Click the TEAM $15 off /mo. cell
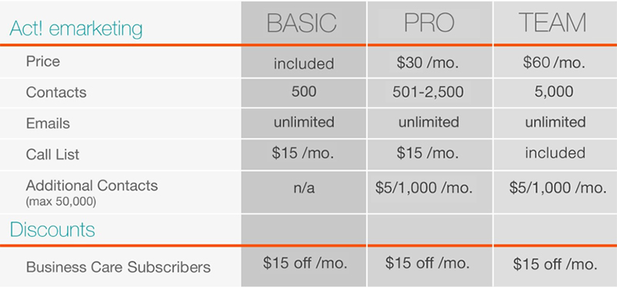The height and width of the screenshot is (287, 617). point(555,264)
